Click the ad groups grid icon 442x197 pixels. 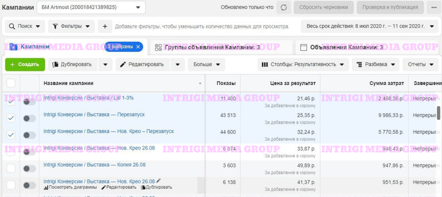[x=158, y=47]
